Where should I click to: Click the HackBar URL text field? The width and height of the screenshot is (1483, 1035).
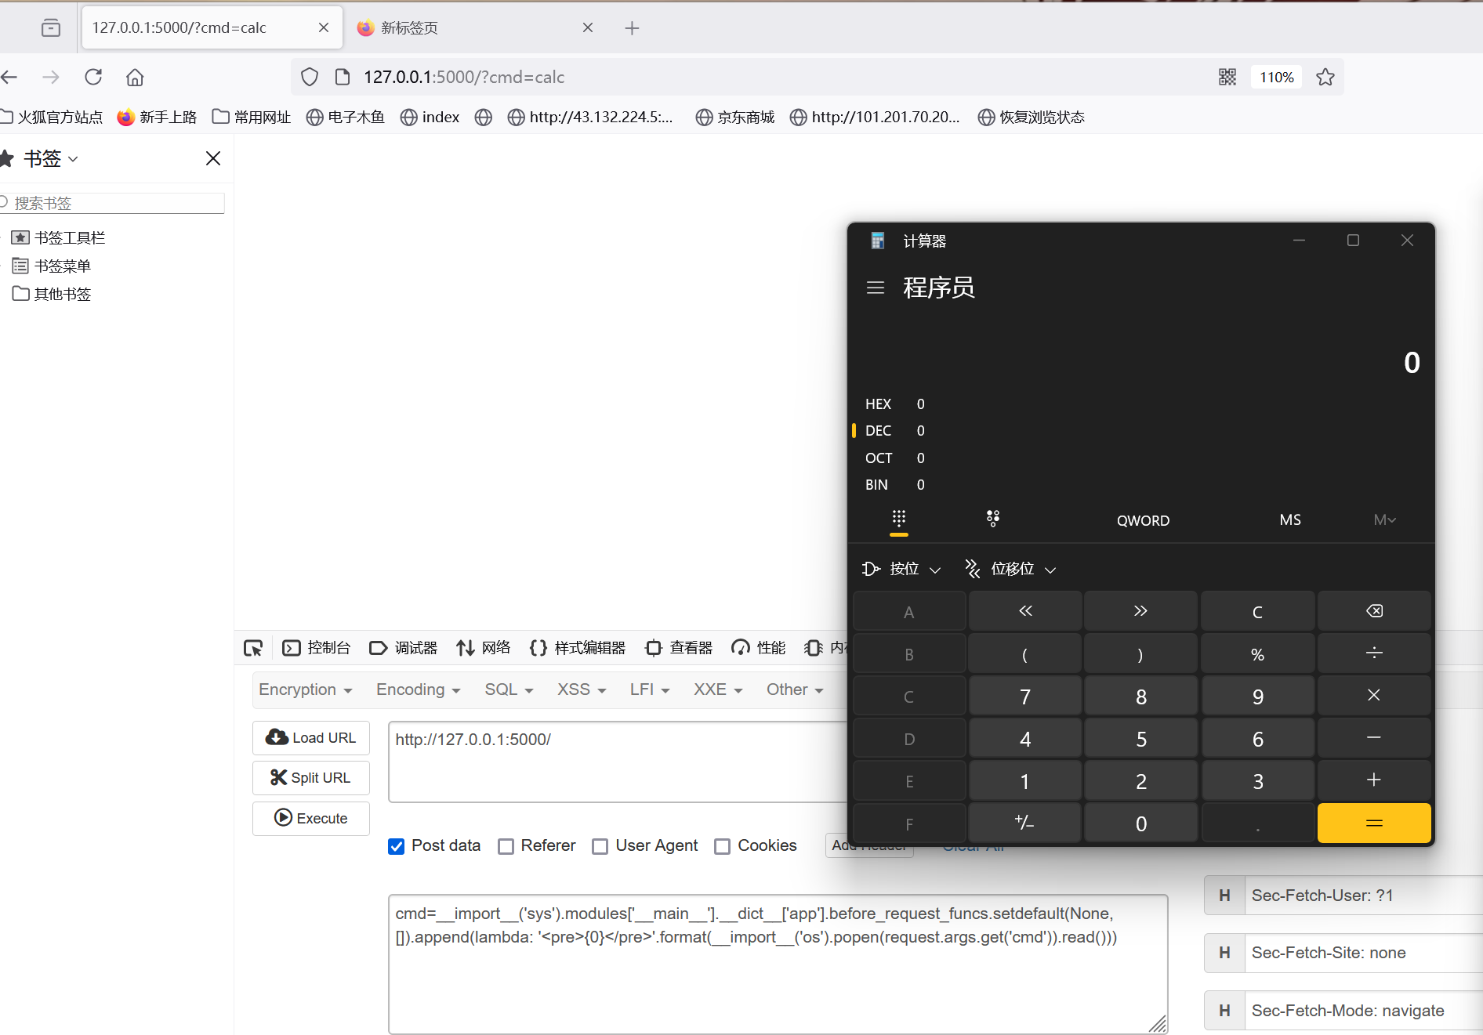[x=618, y=762]
